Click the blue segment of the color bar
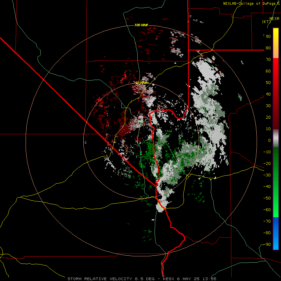 pos(276,234)
